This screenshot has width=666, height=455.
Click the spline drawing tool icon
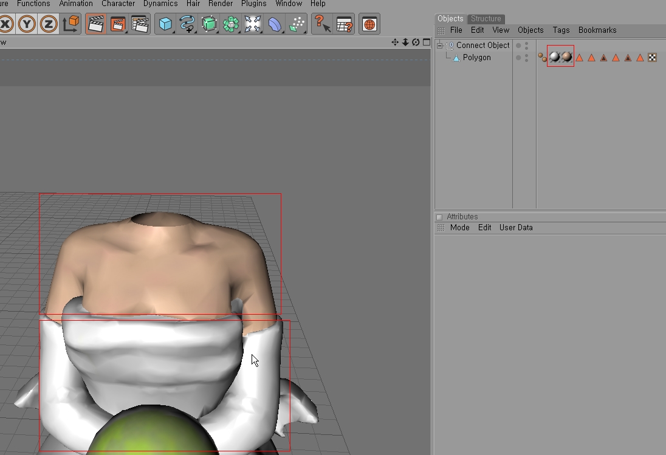pyautogui.click(x=187, y=24)
